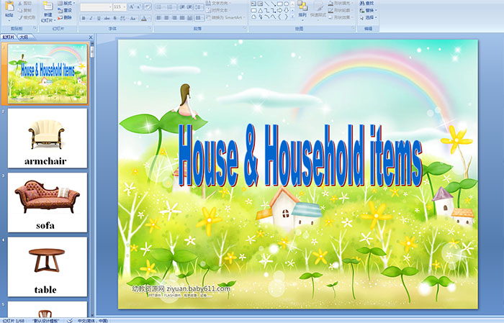Toggle Text Shadow (S) formatting
The height and width of the screenshot is (323, 504).
point(114,18)
